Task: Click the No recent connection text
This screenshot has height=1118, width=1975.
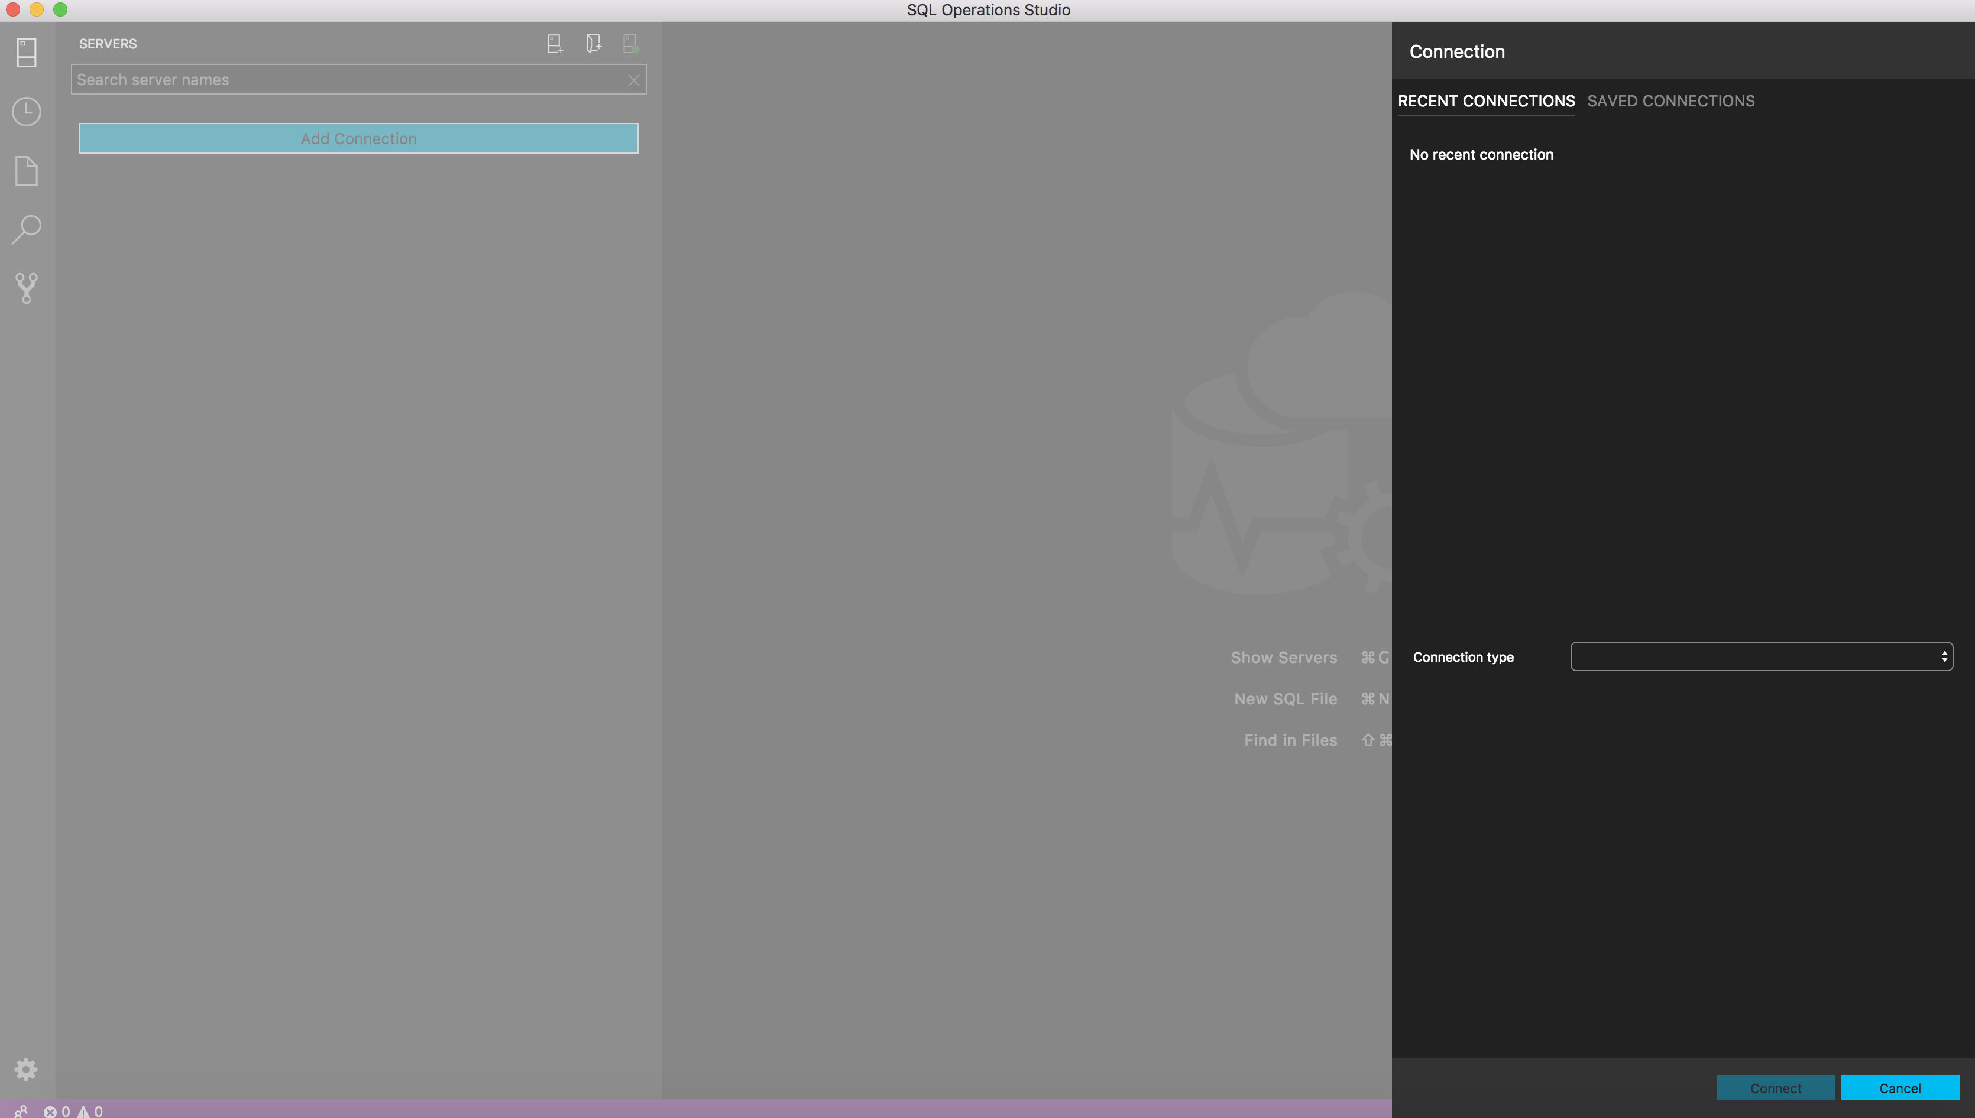Action: tap(1481, 154)
